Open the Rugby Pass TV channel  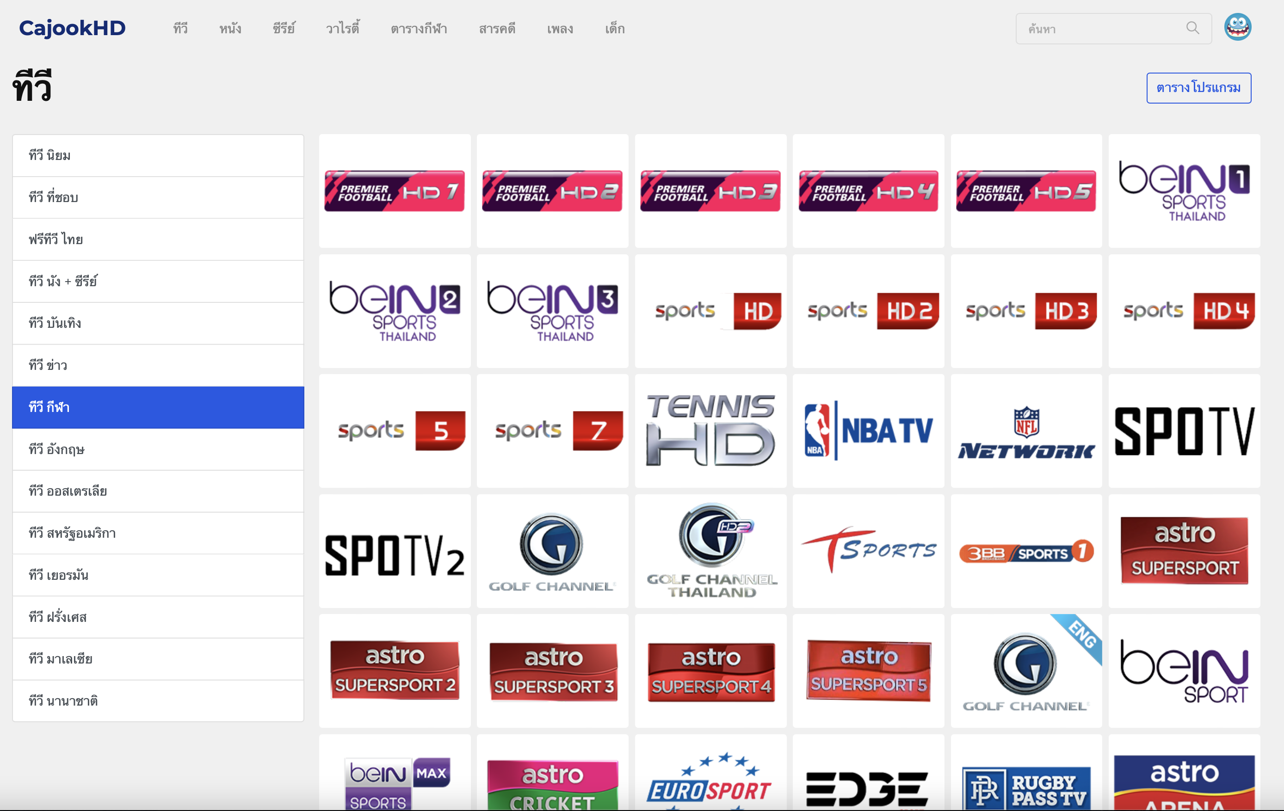(x=1026, y=773)
